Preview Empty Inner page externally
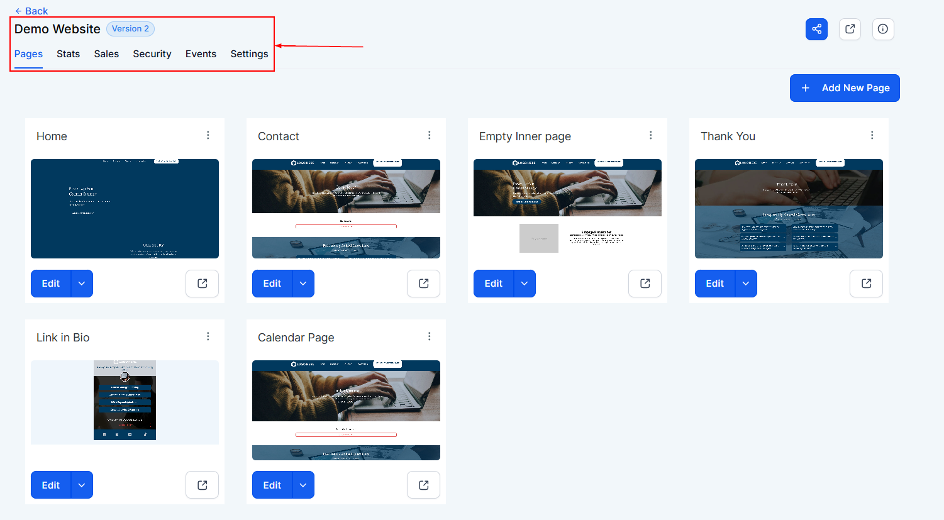This screenshot has width=944, height=520. [645, 284]
